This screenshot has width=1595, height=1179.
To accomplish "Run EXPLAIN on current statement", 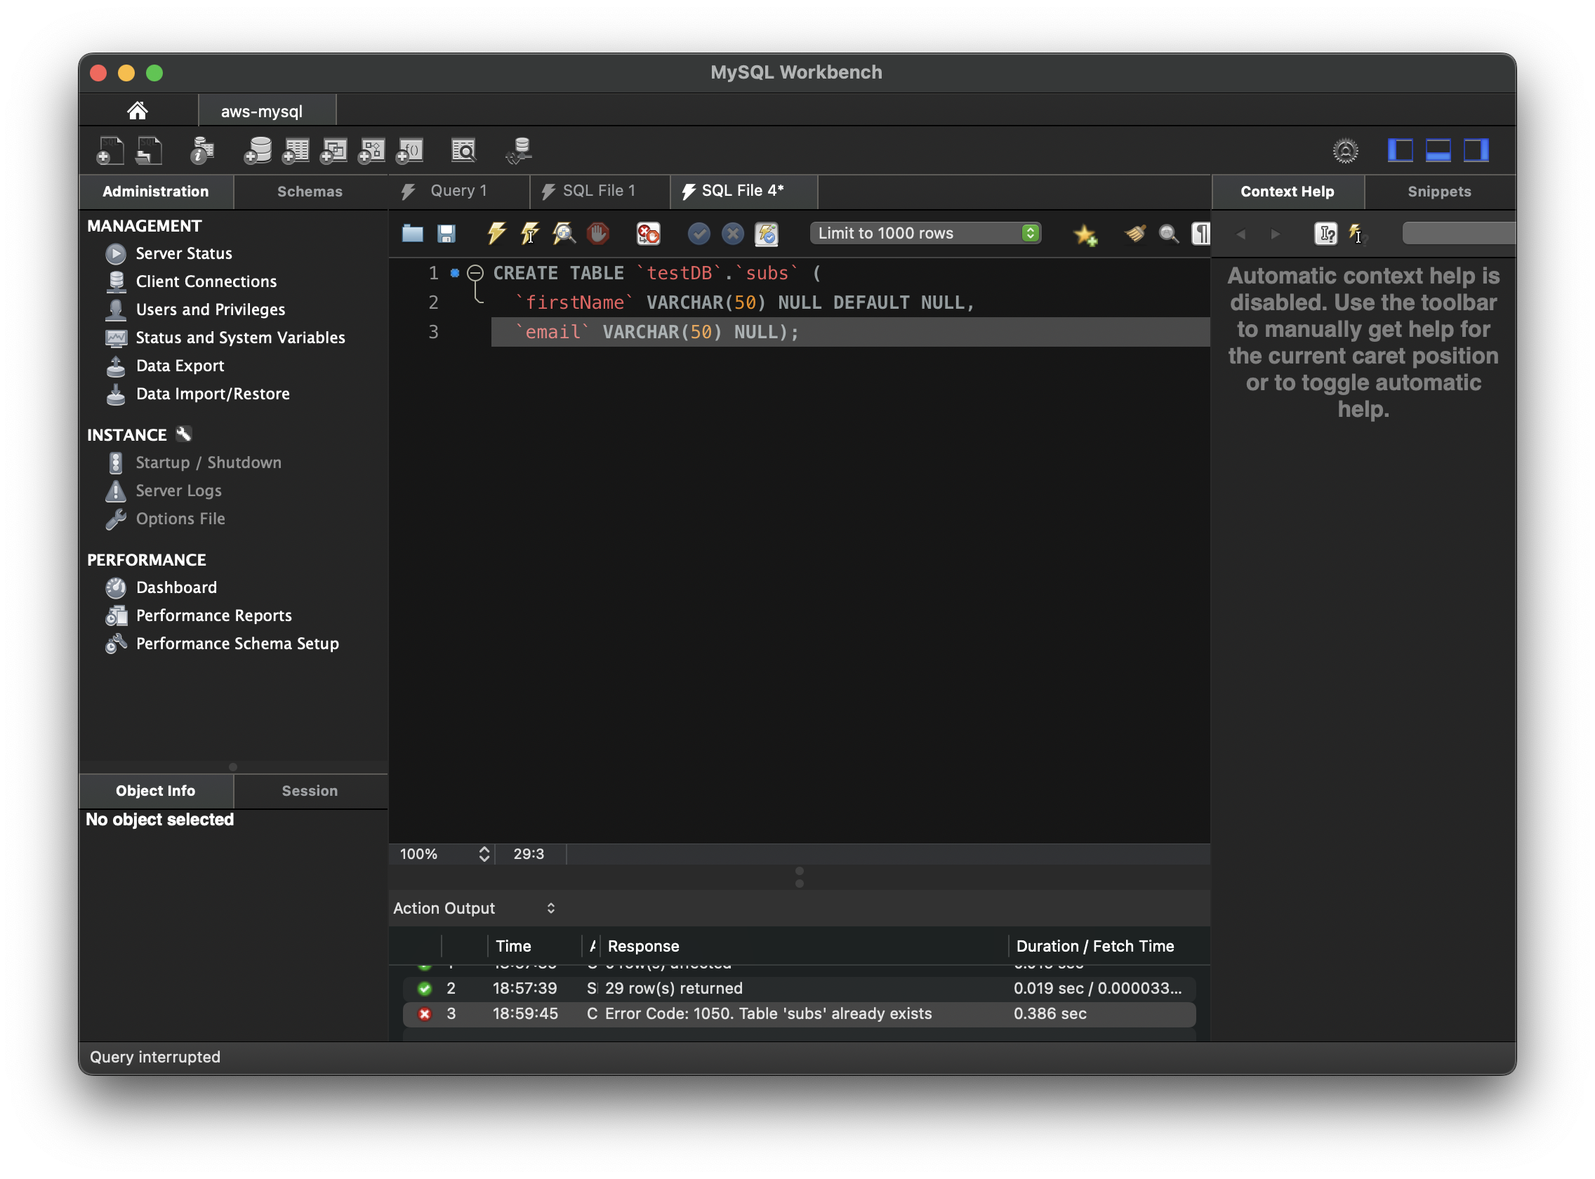I will (564, 234).
